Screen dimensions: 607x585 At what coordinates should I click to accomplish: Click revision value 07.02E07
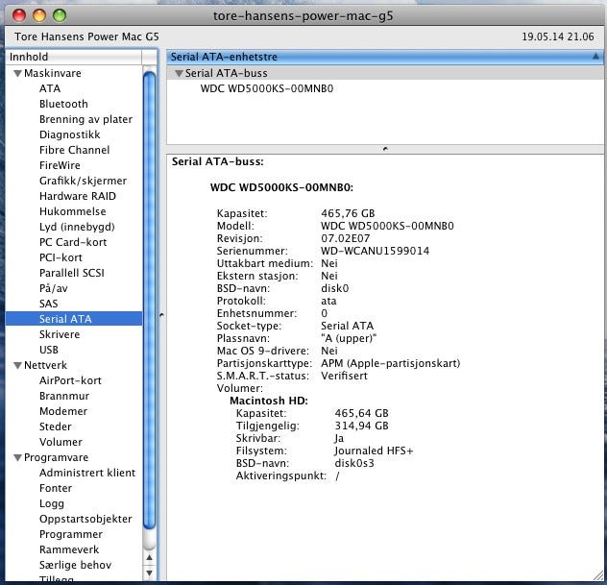[x=346, y=238]
